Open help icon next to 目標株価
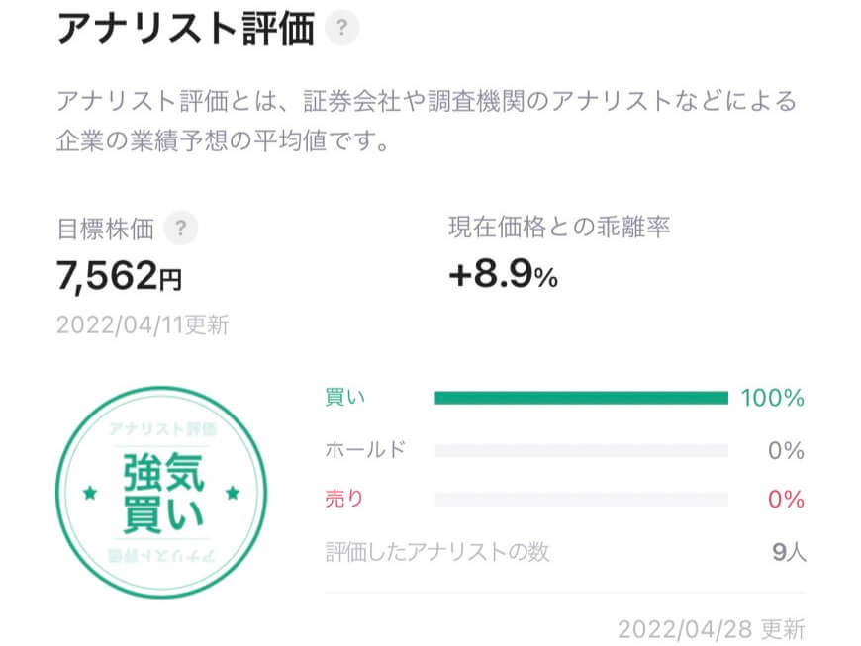Viewport: 861px width, 646px height. (181, 228)
